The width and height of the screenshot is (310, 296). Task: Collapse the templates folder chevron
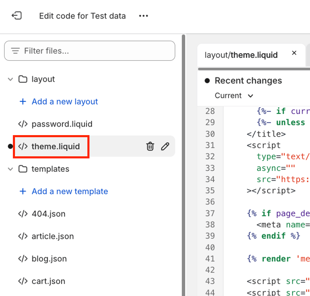click(10, 169)
